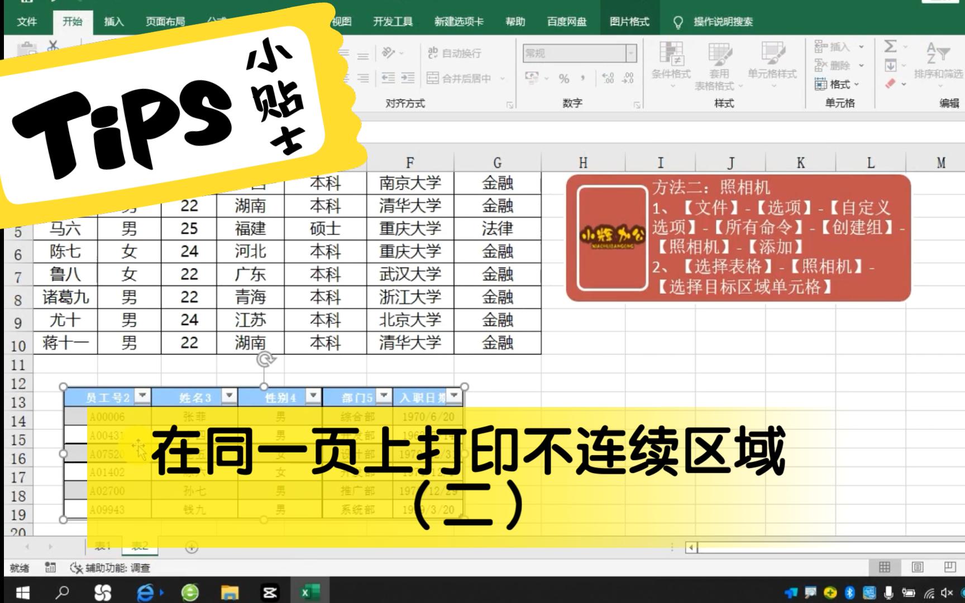Open the number (数字) dialog launcher
Image resolution: width=965 pixels, height=603 pixels.
(637, 104)
